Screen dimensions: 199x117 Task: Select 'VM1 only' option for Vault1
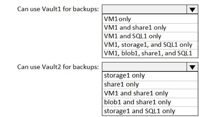tap(150, 19)
